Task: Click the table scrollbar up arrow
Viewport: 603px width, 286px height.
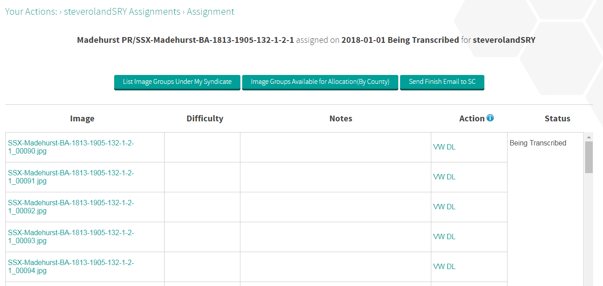Action: tap(589, 137)
